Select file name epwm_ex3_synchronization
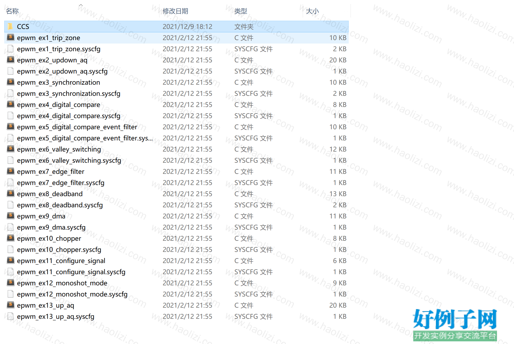This screenshot has height=344, width=514. [x=58, y=82]
